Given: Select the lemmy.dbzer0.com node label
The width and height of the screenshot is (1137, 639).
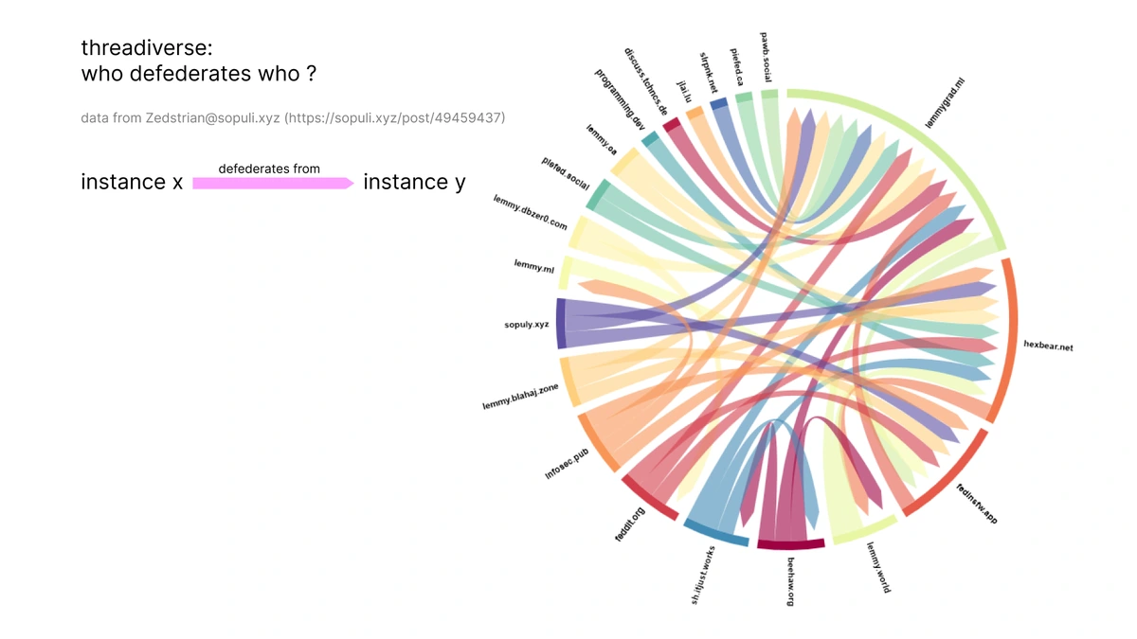Looking at the screenshot, I should click(531, 212).
